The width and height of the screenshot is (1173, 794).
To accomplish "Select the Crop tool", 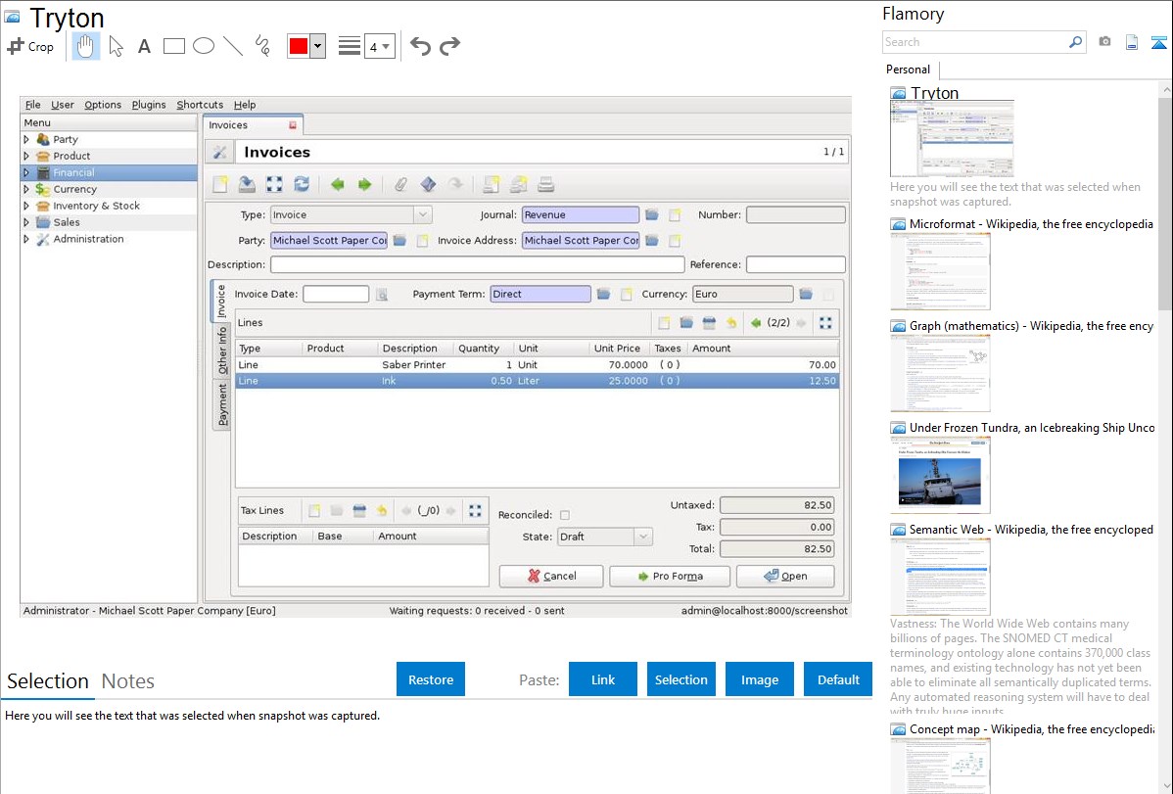I will click(30, 46).
